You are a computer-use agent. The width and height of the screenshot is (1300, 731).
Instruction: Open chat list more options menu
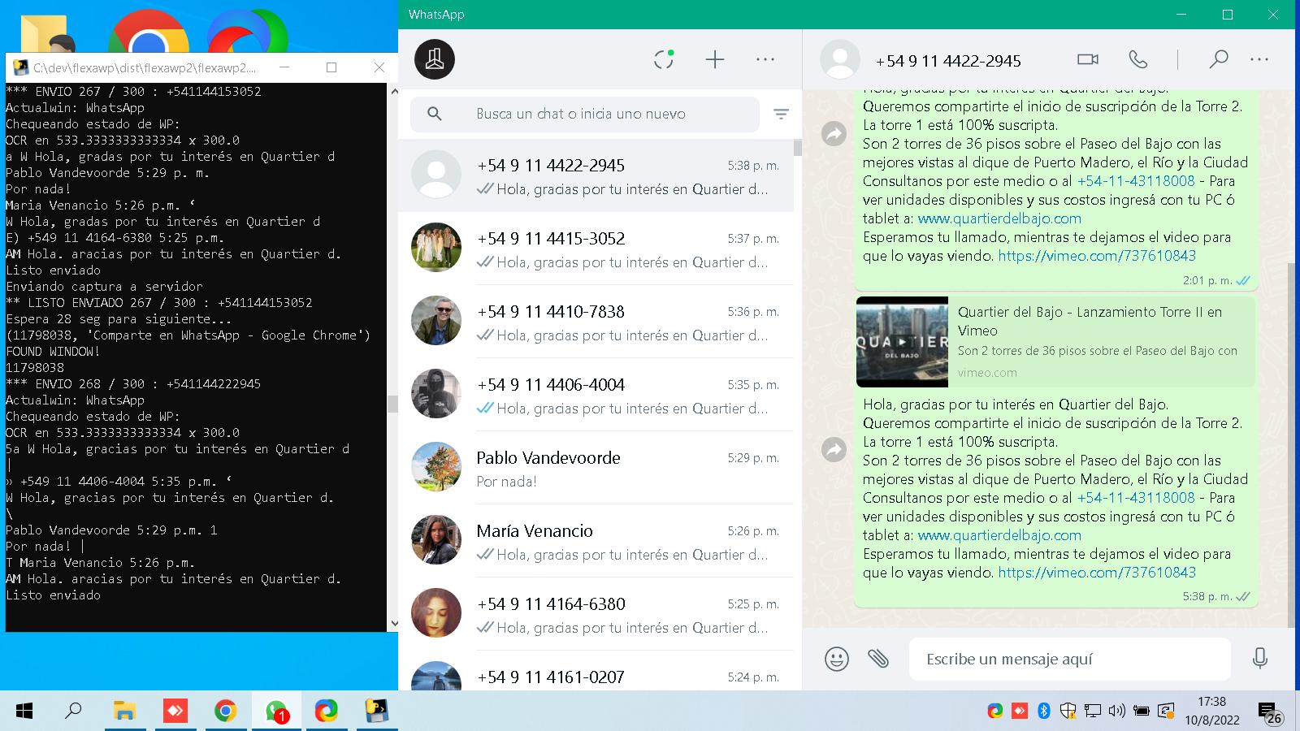point(765,59)
